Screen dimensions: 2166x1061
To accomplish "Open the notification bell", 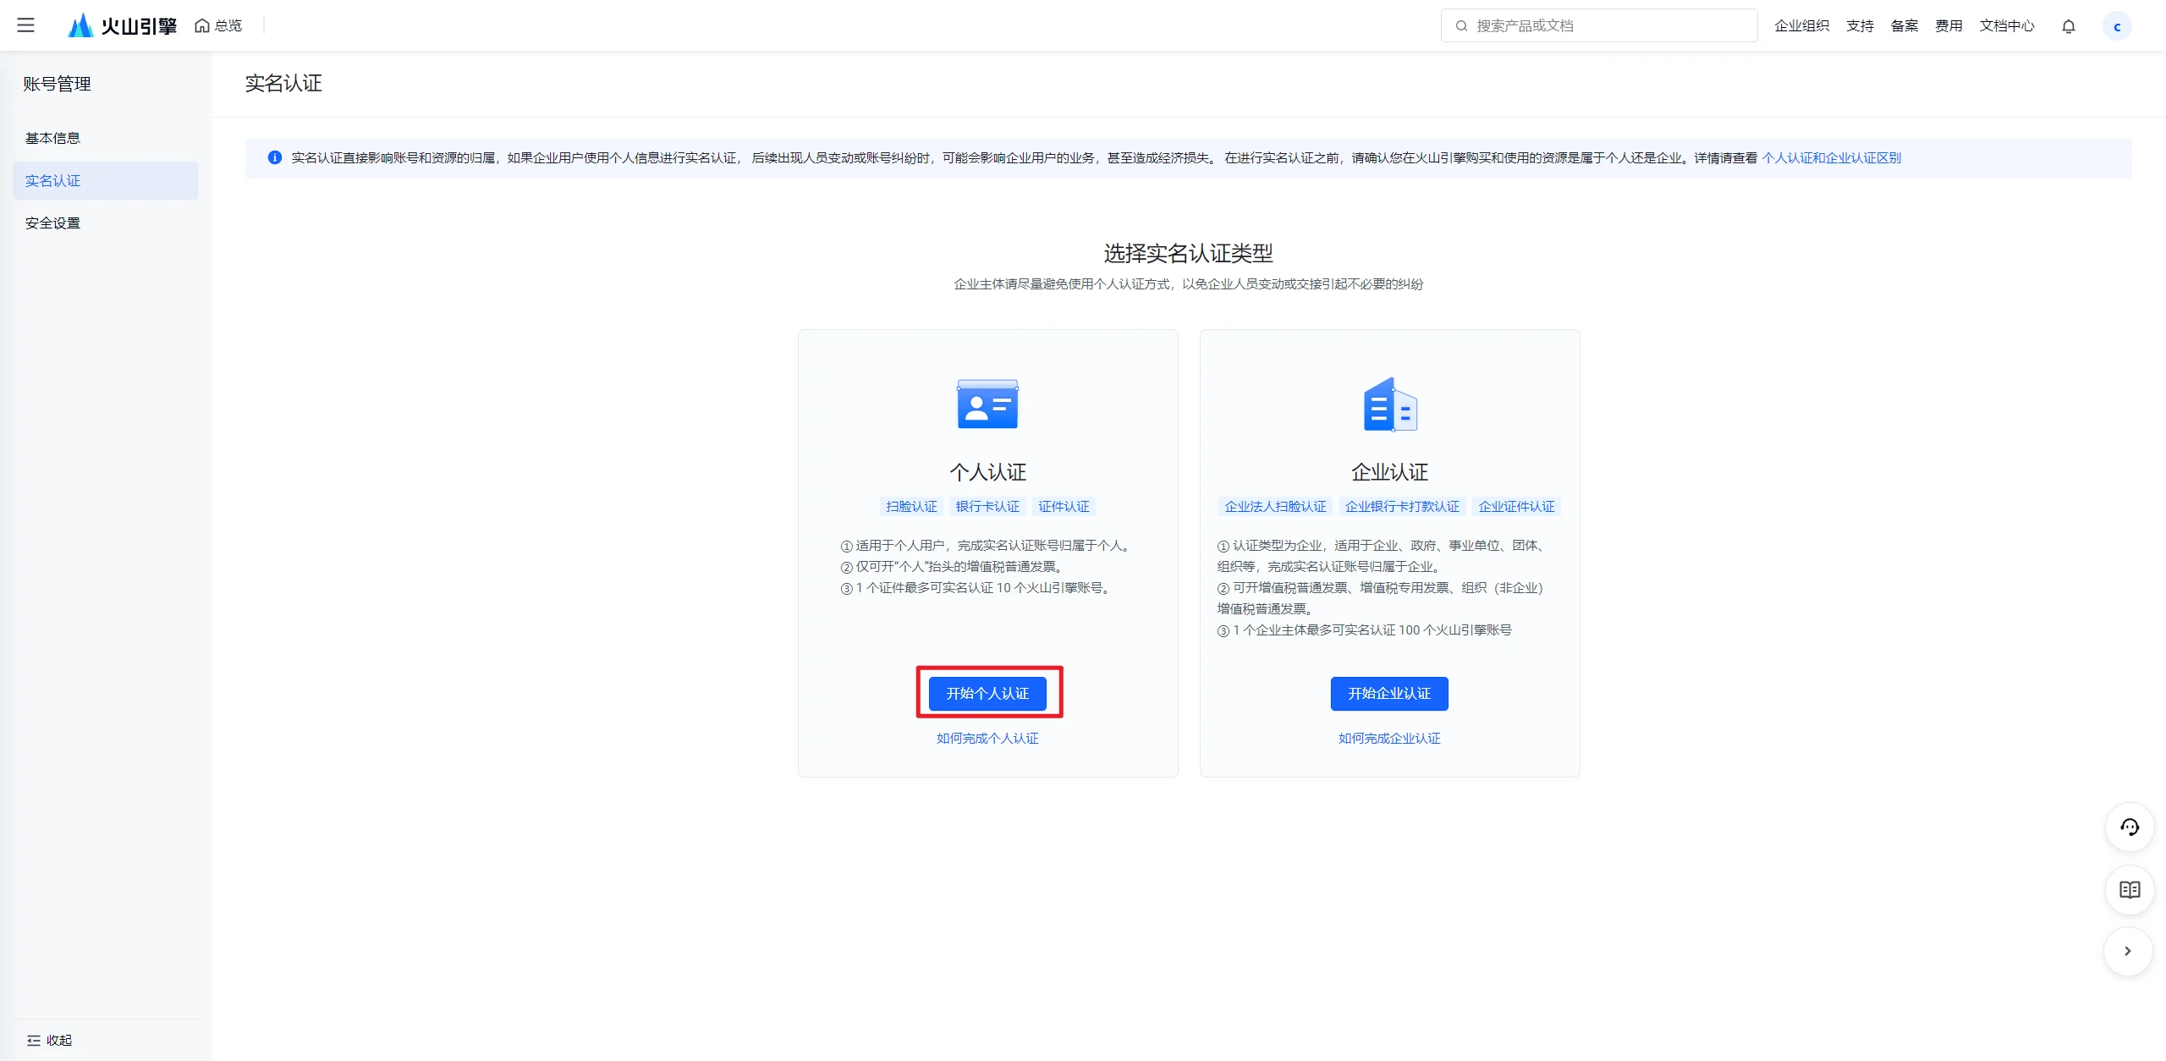I will 2070,26.
